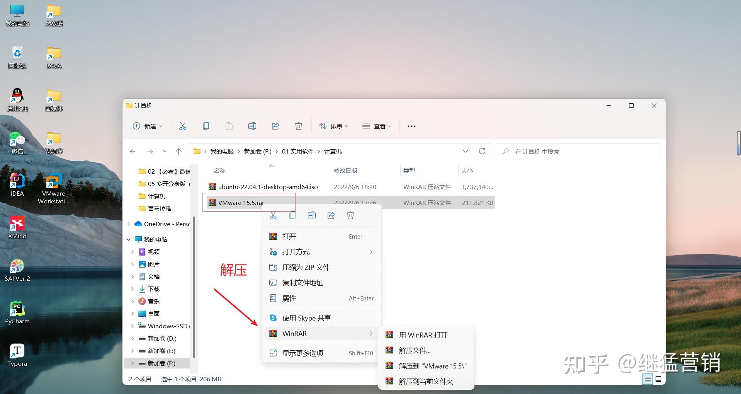Select 用 WinRAR 打开 submenu item
Image resolution: width=741 pixels, height=394 pixels.
click(426, 335)
